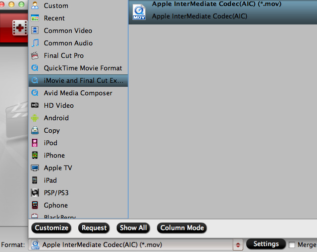
Task: Click the Request button
Action: pos(94,228)
